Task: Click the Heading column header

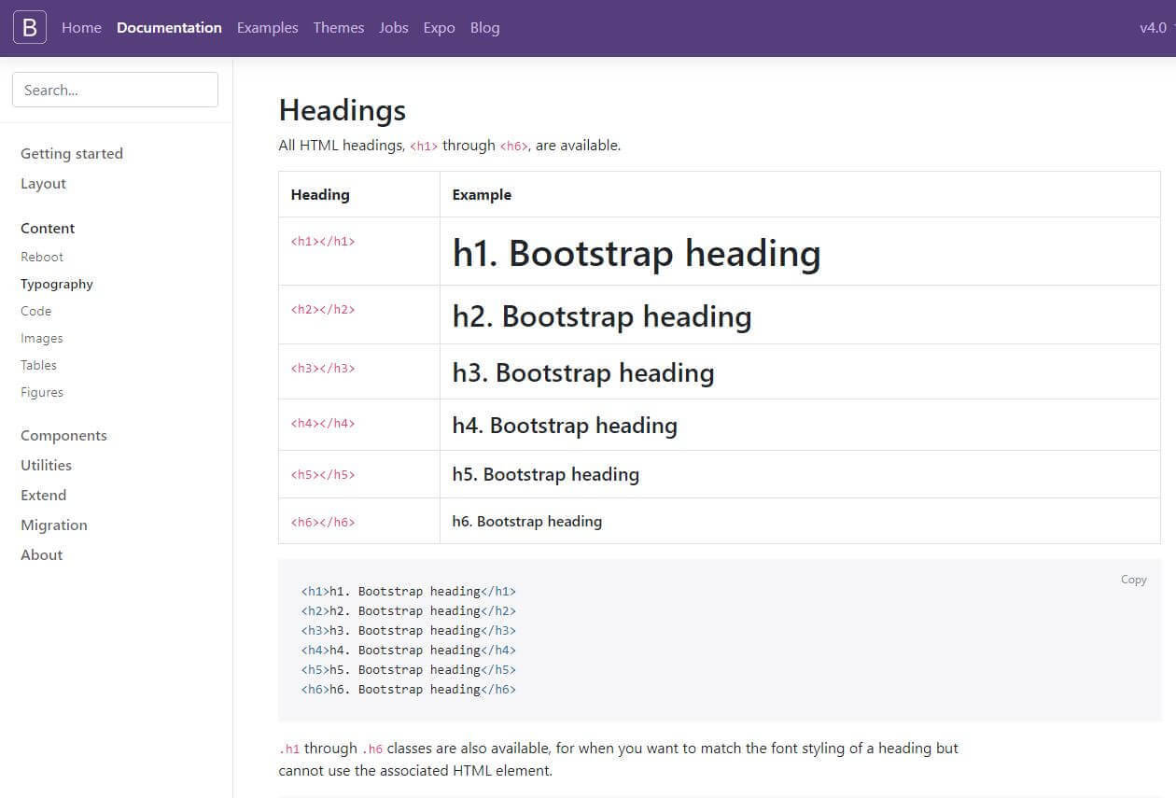Action: (x=320, y=194)
